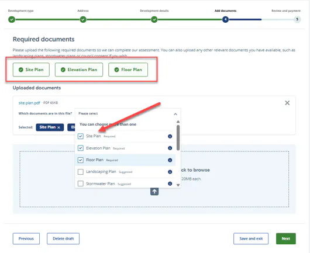Image resolution: width=310 pixels, height=253 pixels.
Task: Click the dropdown list scroll down arrow
Action: [178, 185]
